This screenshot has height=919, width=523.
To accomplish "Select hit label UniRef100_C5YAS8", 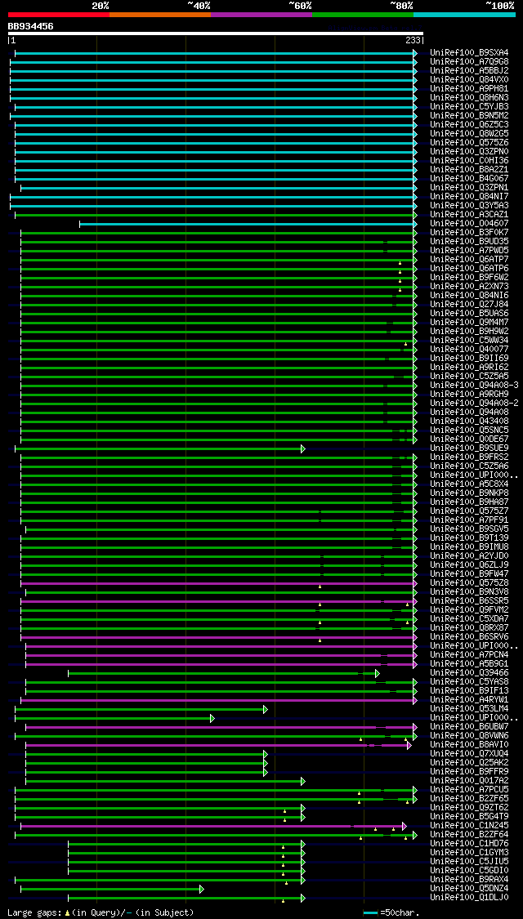I will tap(469, 681).
